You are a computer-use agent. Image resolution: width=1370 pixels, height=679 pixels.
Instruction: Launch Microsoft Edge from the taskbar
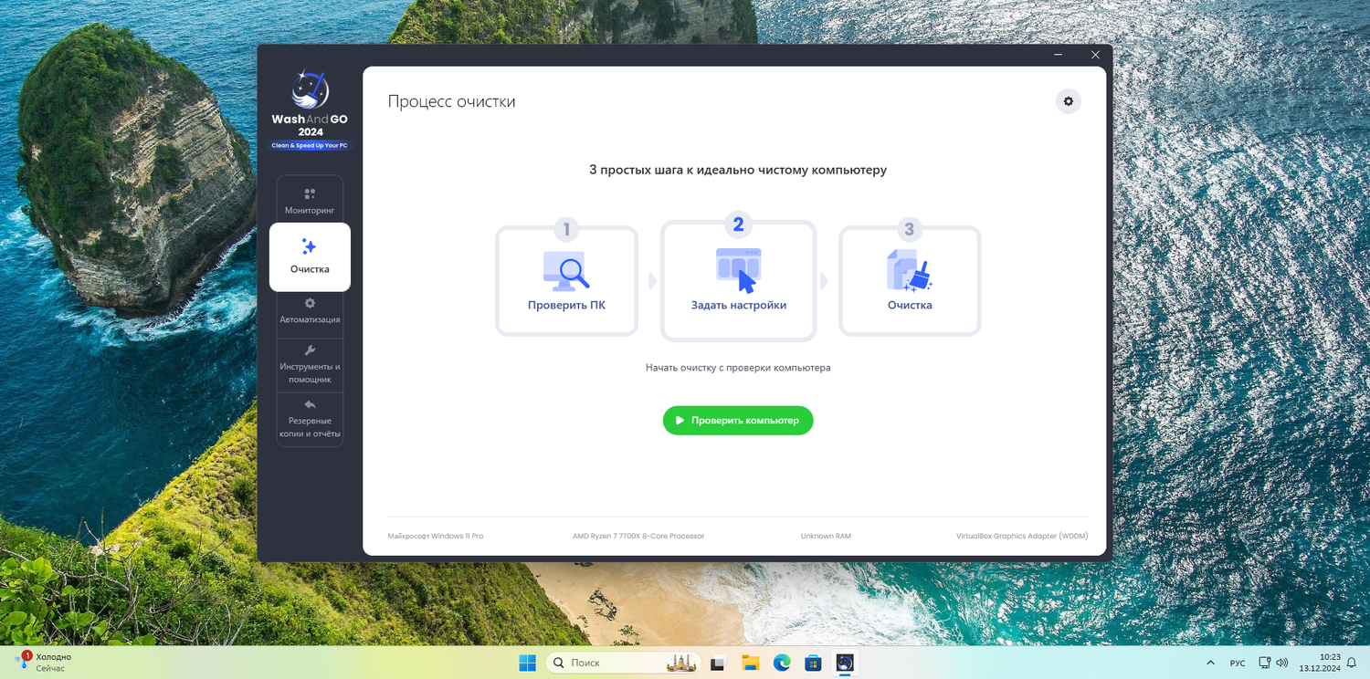click(782, 663)
